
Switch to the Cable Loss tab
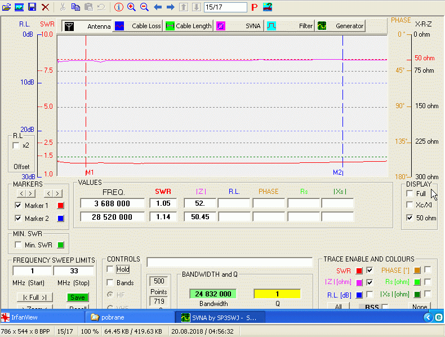point(138,26)
